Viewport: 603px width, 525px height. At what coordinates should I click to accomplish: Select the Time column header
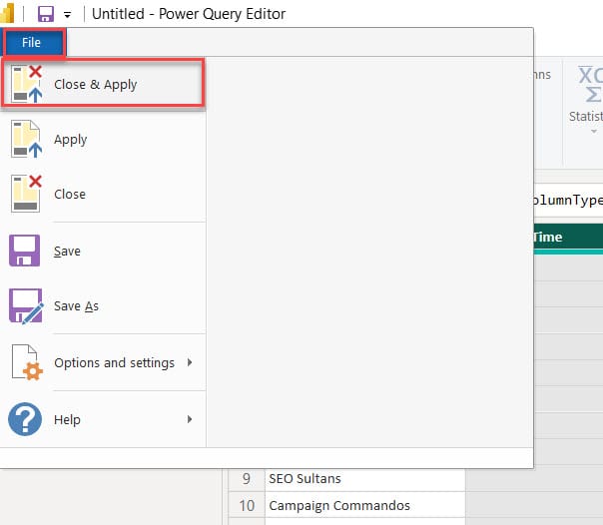tap(568, 238)
